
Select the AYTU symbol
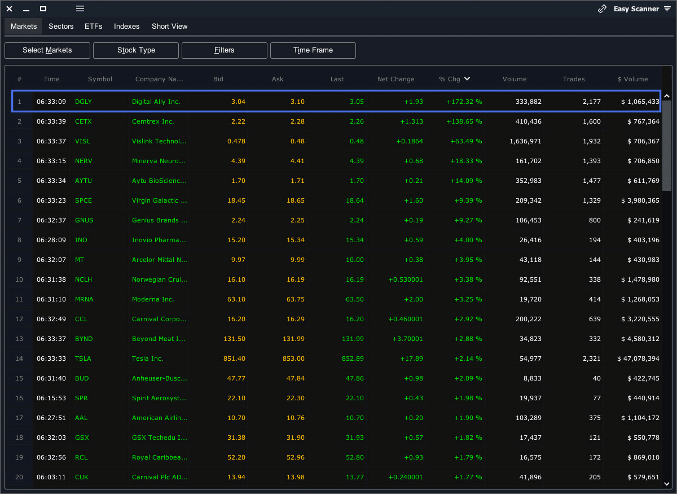pos(83,181)
